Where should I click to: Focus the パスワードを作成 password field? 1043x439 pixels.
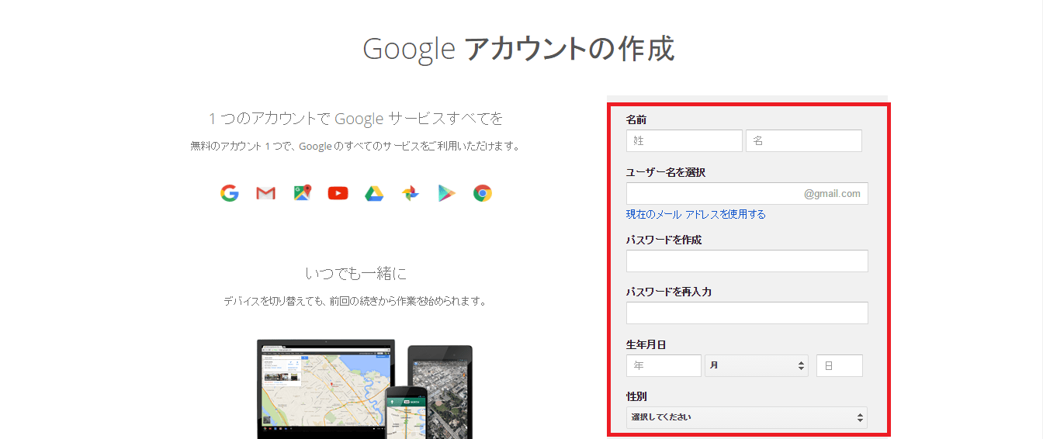(x=747, y=261)
